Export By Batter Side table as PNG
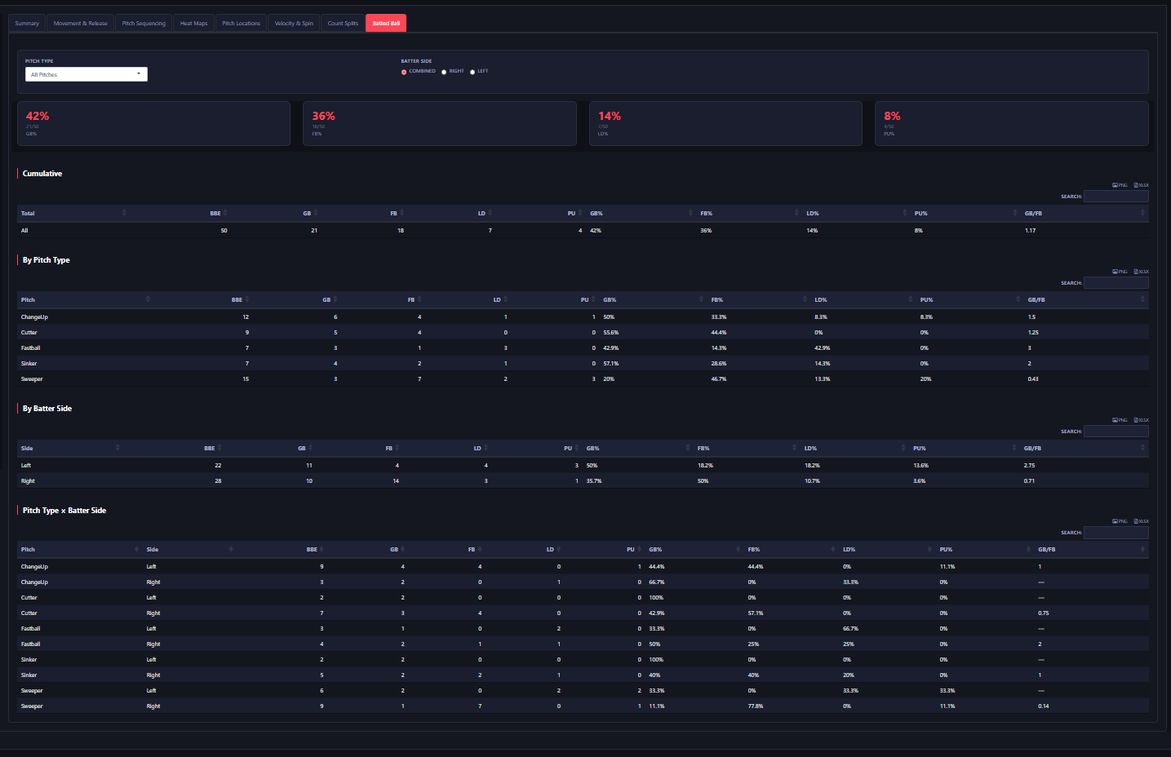This screenshot has height=757, width=1171. (1120, 420)
